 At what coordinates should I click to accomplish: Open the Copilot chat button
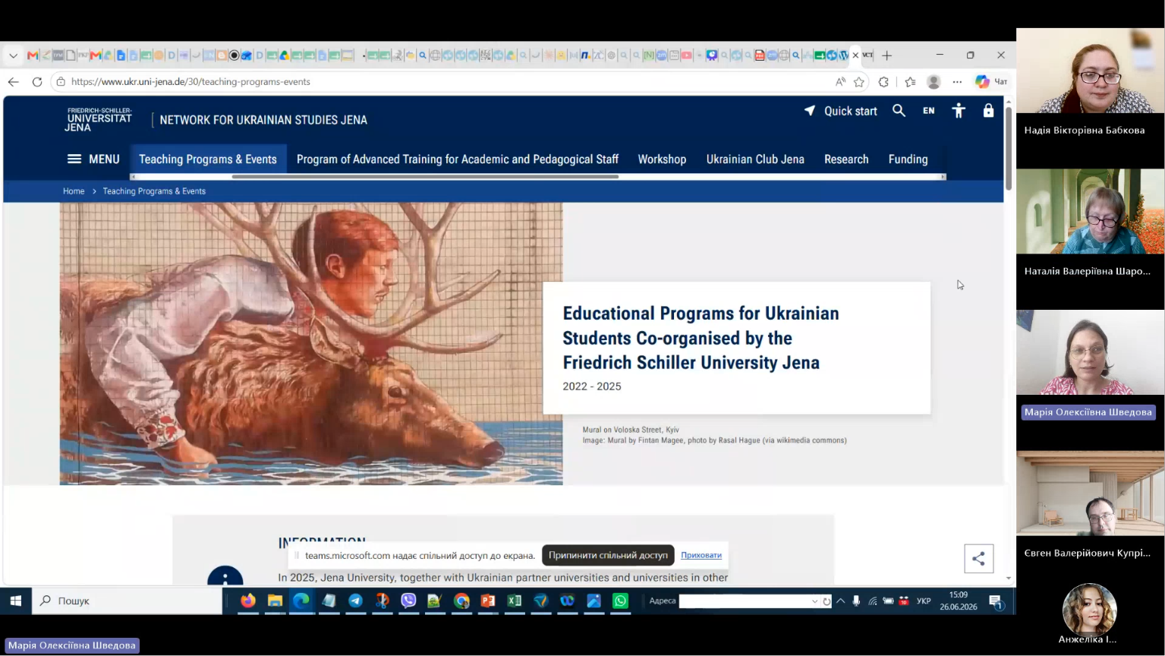point(991,82)
